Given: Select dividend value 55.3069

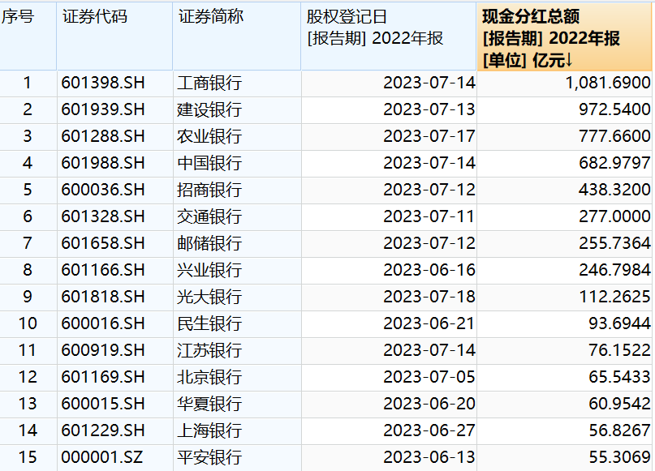Looking at the screenshot, I should point(619,457).
